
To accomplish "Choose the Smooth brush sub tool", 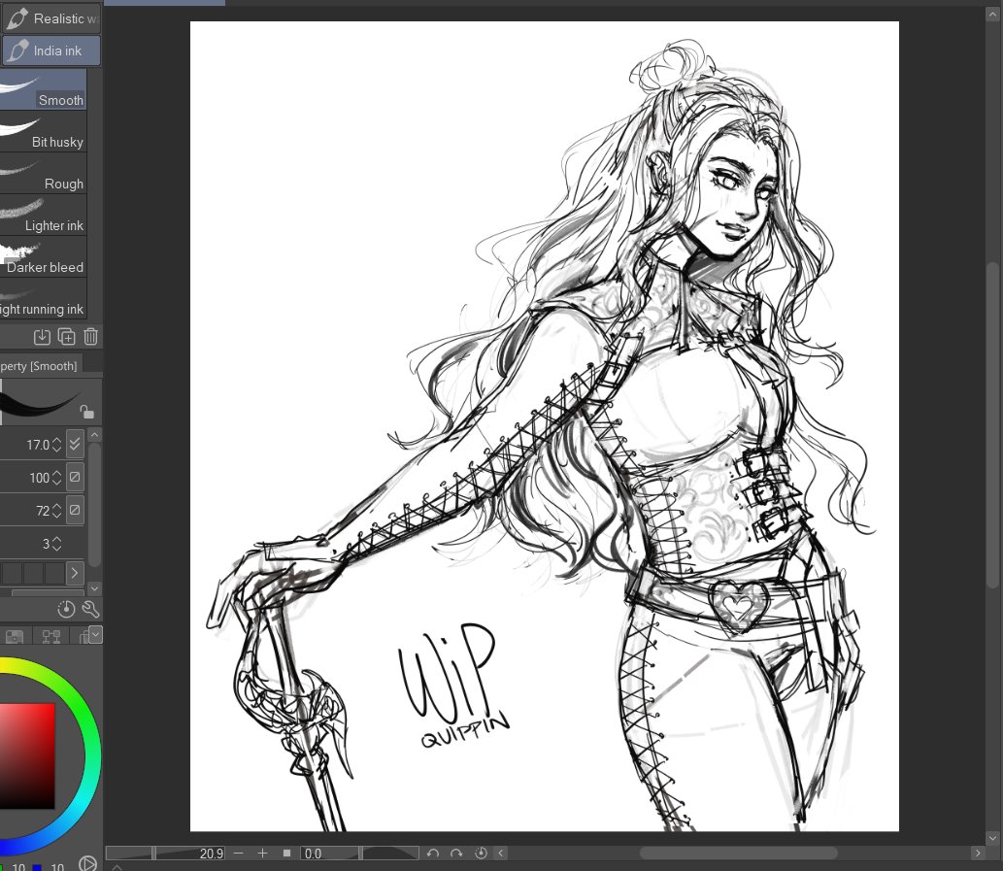I will (43, 90).
